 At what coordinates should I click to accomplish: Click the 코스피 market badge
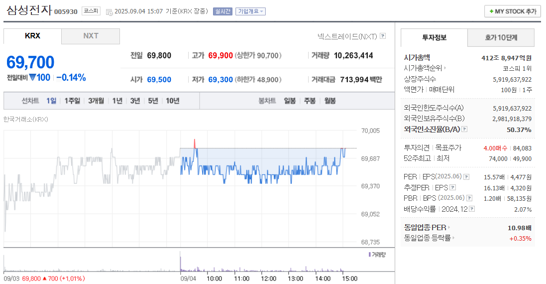[x=91, y=11]
